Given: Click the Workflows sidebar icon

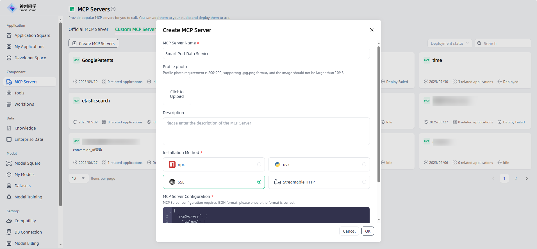Looking at the screenshot, I should [9, 104].
